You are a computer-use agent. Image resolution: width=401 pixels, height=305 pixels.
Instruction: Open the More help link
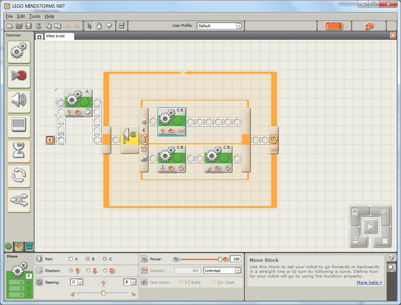(369, 282)
